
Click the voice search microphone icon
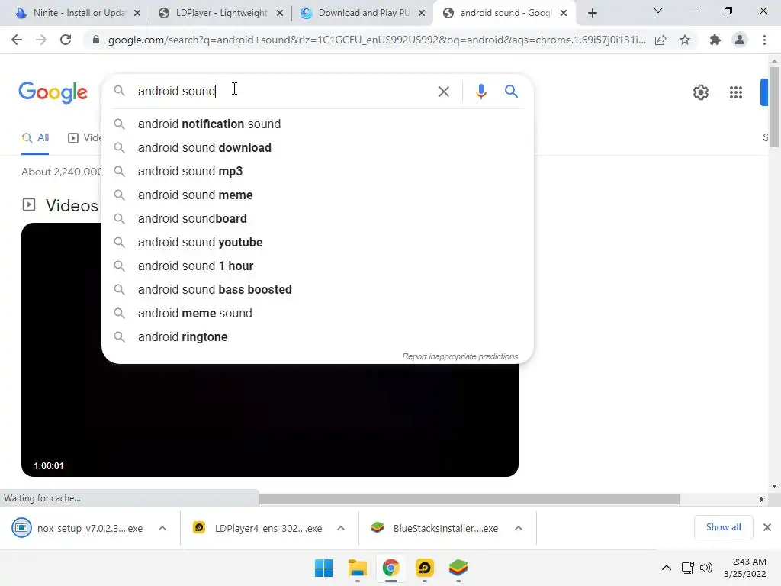(480, 92)
